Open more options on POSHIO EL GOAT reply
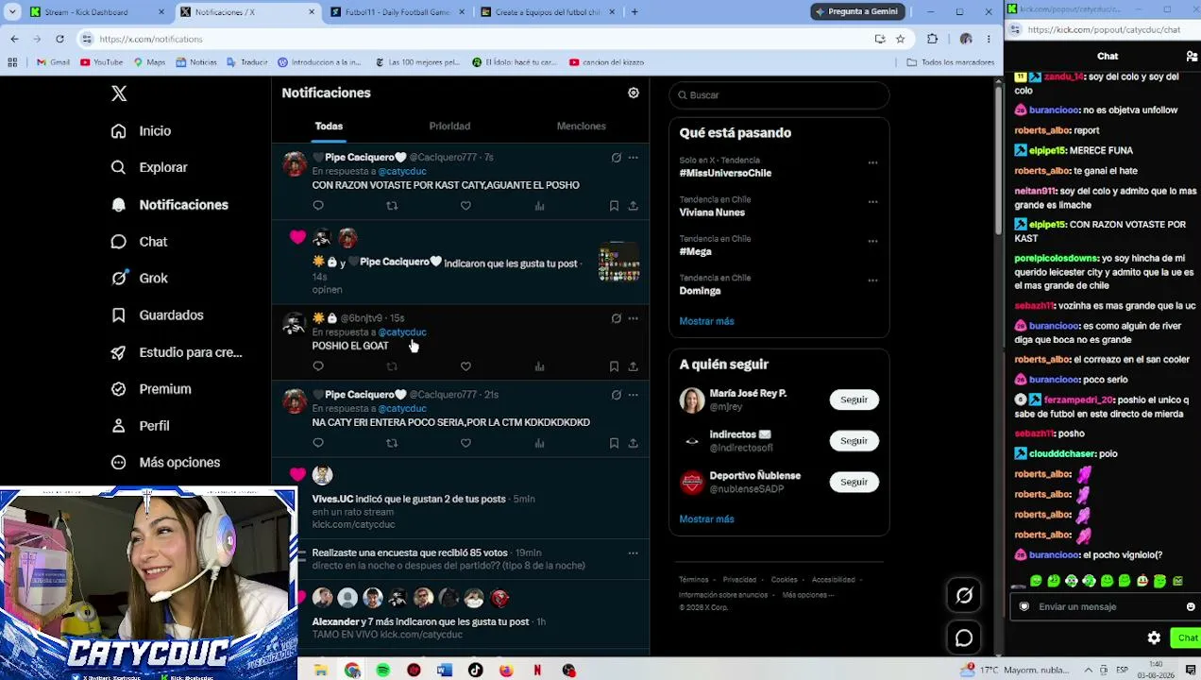The width and height of the screenshot is (1201, 680). pyautogui.click(x=634, y=318)
